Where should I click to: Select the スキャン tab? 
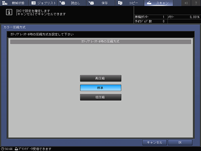coord(159,3)
